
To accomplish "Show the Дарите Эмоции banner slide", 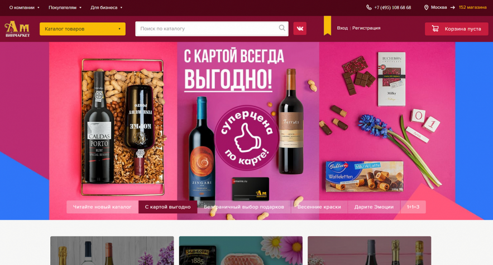I will pos(374,207).
